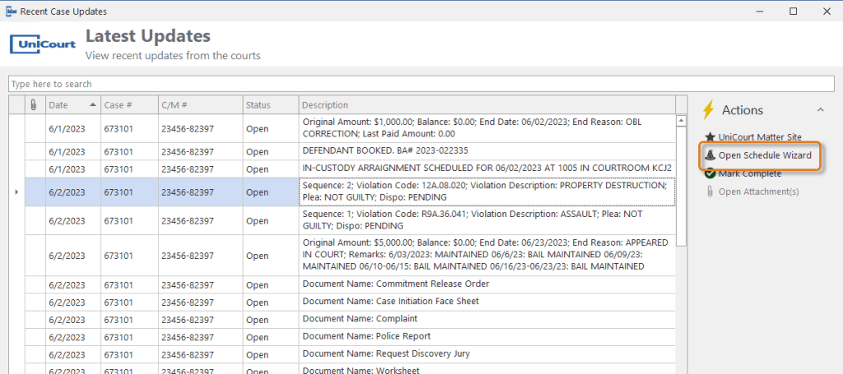Click the Actions panel heading
843x374 pixels.
pos(742,110)
